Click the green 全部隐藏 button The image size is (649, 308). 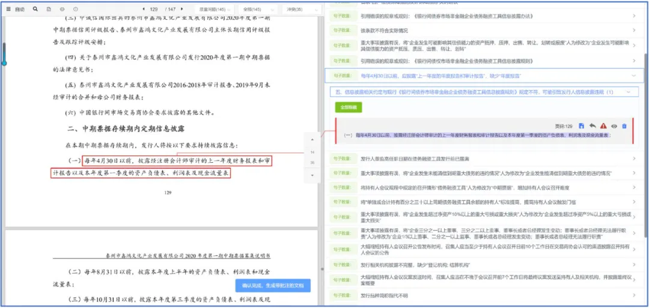click(x=348, y=107)
